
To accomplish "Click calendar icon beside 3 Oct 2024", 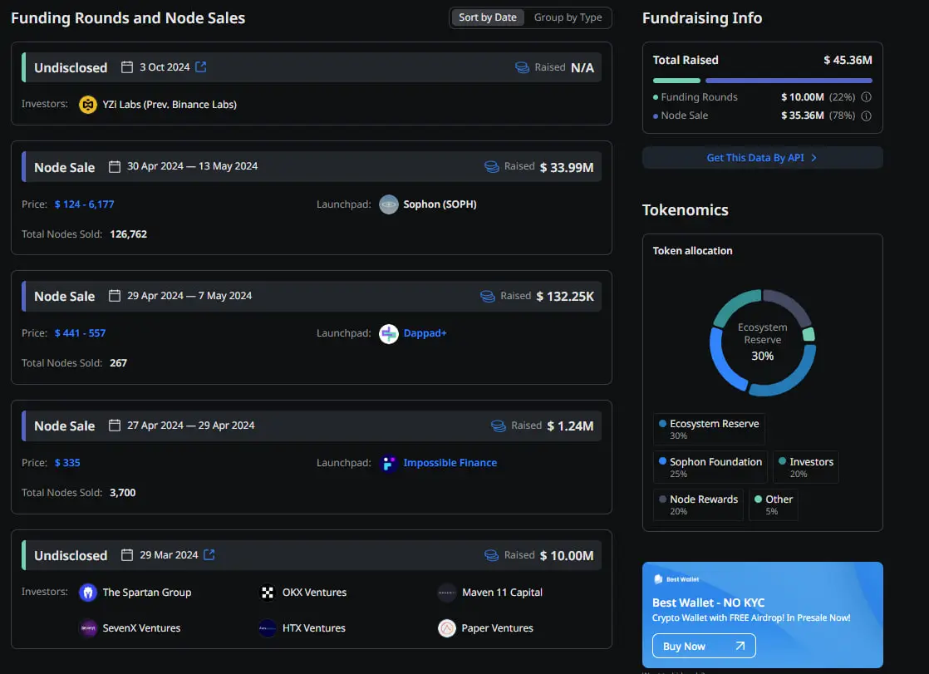I will (x=127, y=67).
